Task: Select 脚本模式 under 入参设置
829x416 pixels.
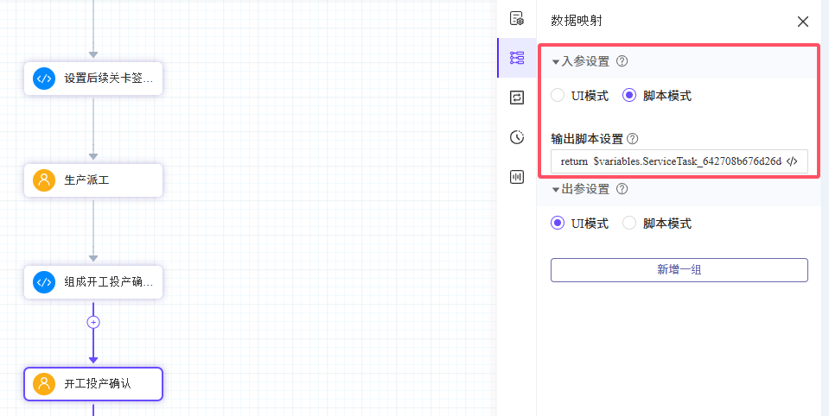Action: [629, 96]
